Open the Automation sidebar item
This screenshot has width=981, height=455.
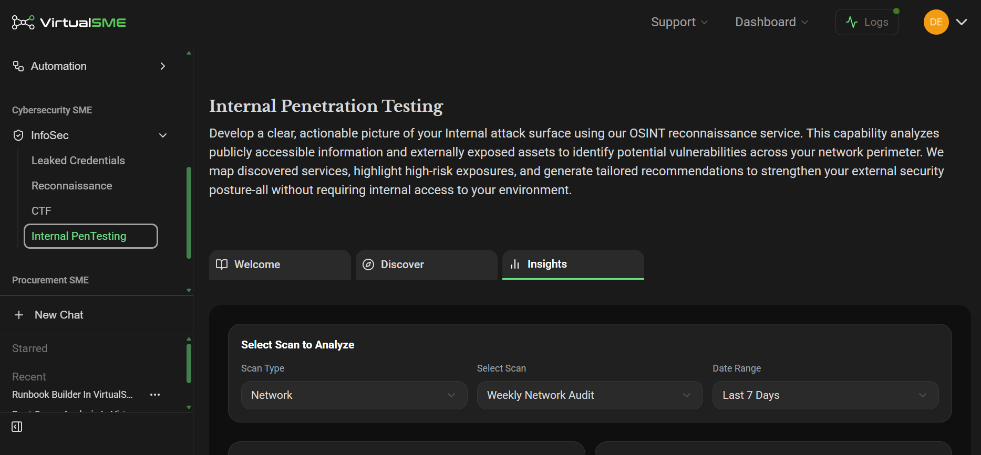pyautogui.click(x=89, y=66)
